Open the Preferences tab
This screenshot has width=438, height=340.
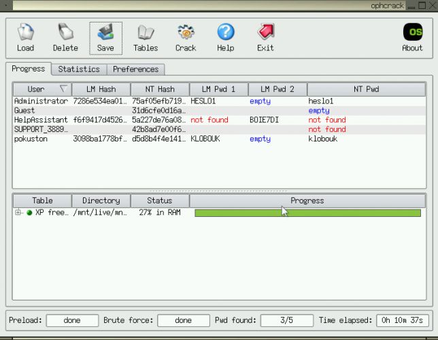(136, 69)
